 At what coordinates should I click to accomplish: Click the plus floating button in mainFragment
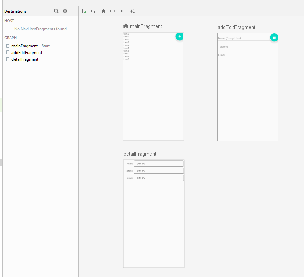click(179, 36)
